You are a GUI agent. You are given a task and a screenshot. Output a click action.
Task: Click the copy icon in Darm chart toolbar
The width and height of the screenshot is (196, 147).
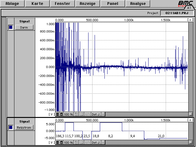pyautogui.click(x=76, y=114)
